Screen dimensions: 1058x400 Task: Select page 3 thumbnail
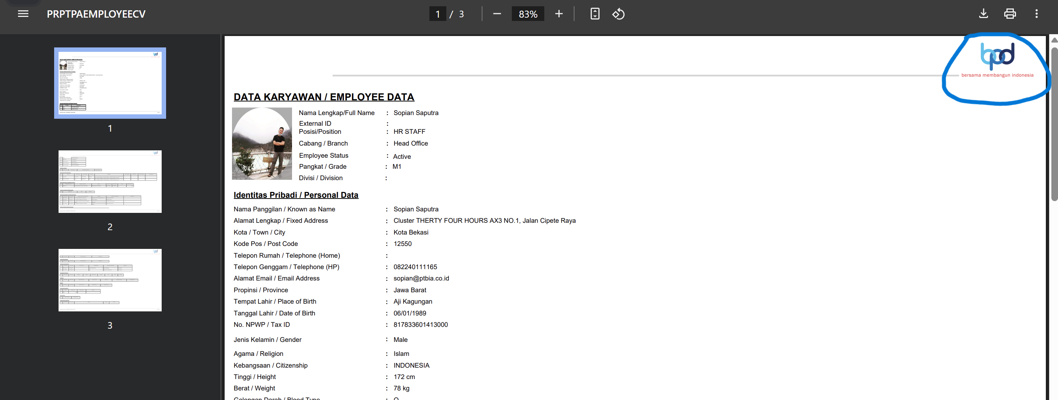coord(110,280)
